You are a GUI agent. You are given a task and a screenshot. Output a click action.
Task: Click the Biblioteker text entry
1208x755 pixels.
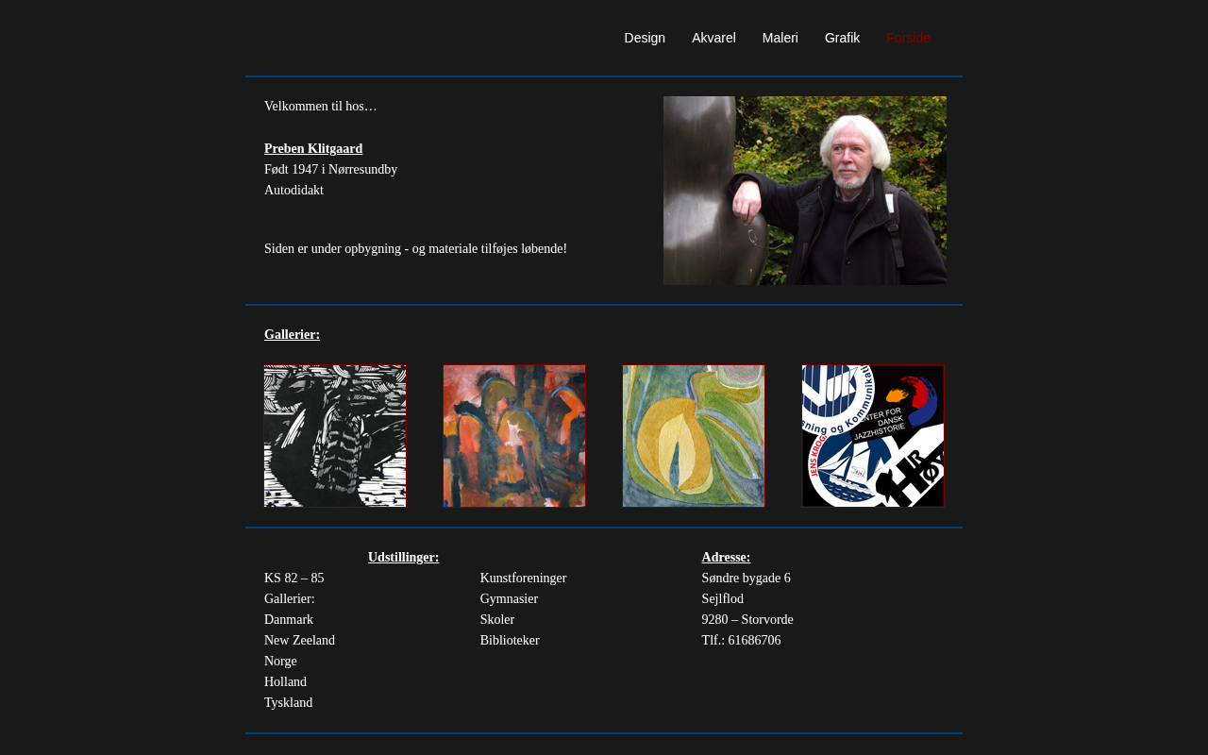pyautogui.click(x=510, y=641)
